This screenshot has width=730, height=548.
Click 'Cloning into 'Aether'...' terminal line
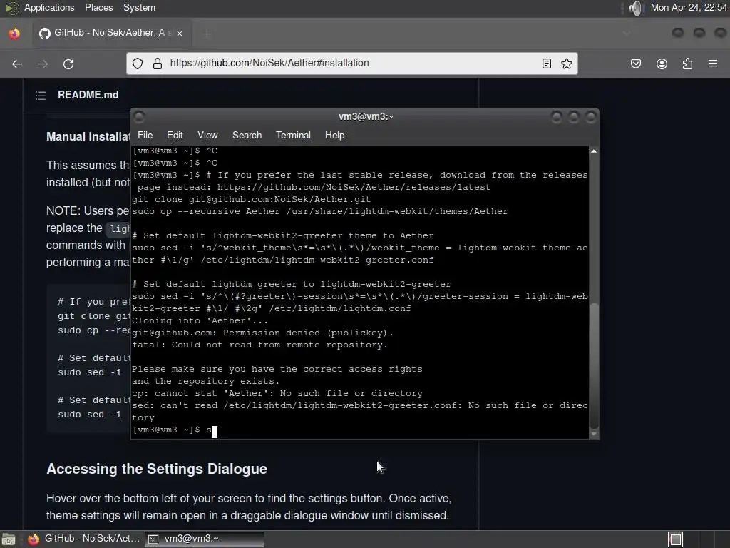pyautogui.click(x=200, y=320)
